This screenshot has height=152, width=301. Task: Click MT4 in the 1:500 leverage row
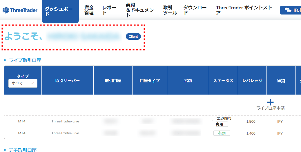point(22,121)
